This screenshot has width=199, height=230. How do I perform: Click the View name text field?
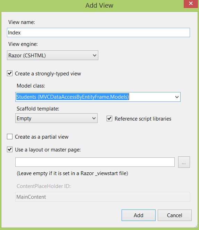coord(98,32)
